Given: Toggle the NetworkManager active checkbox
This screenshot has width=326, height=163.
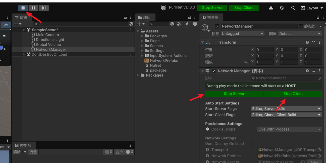Looking at the screenshot, I should pyautogui.click(x=217, y=26).
